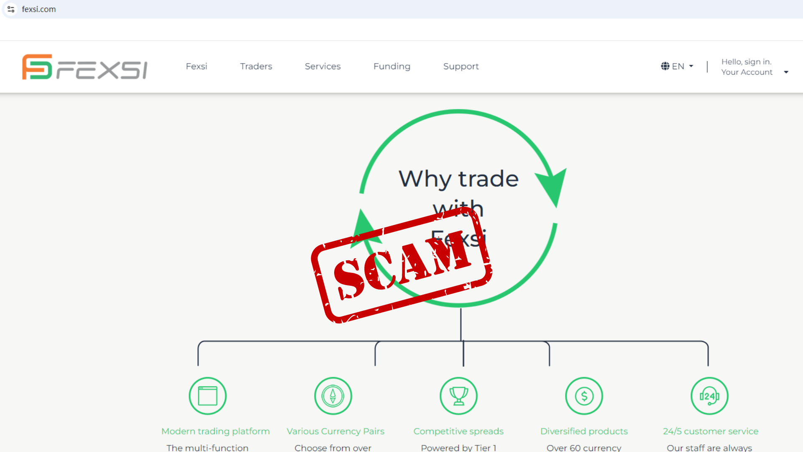Click the red SCAM stamp image
This screenshot has width=803, height=452.
(x=401, y=265)
